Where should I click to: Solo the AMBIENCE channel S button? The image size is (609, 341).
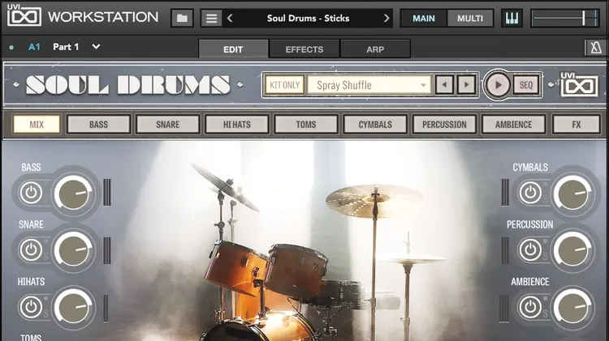click(x=546, y=313)
